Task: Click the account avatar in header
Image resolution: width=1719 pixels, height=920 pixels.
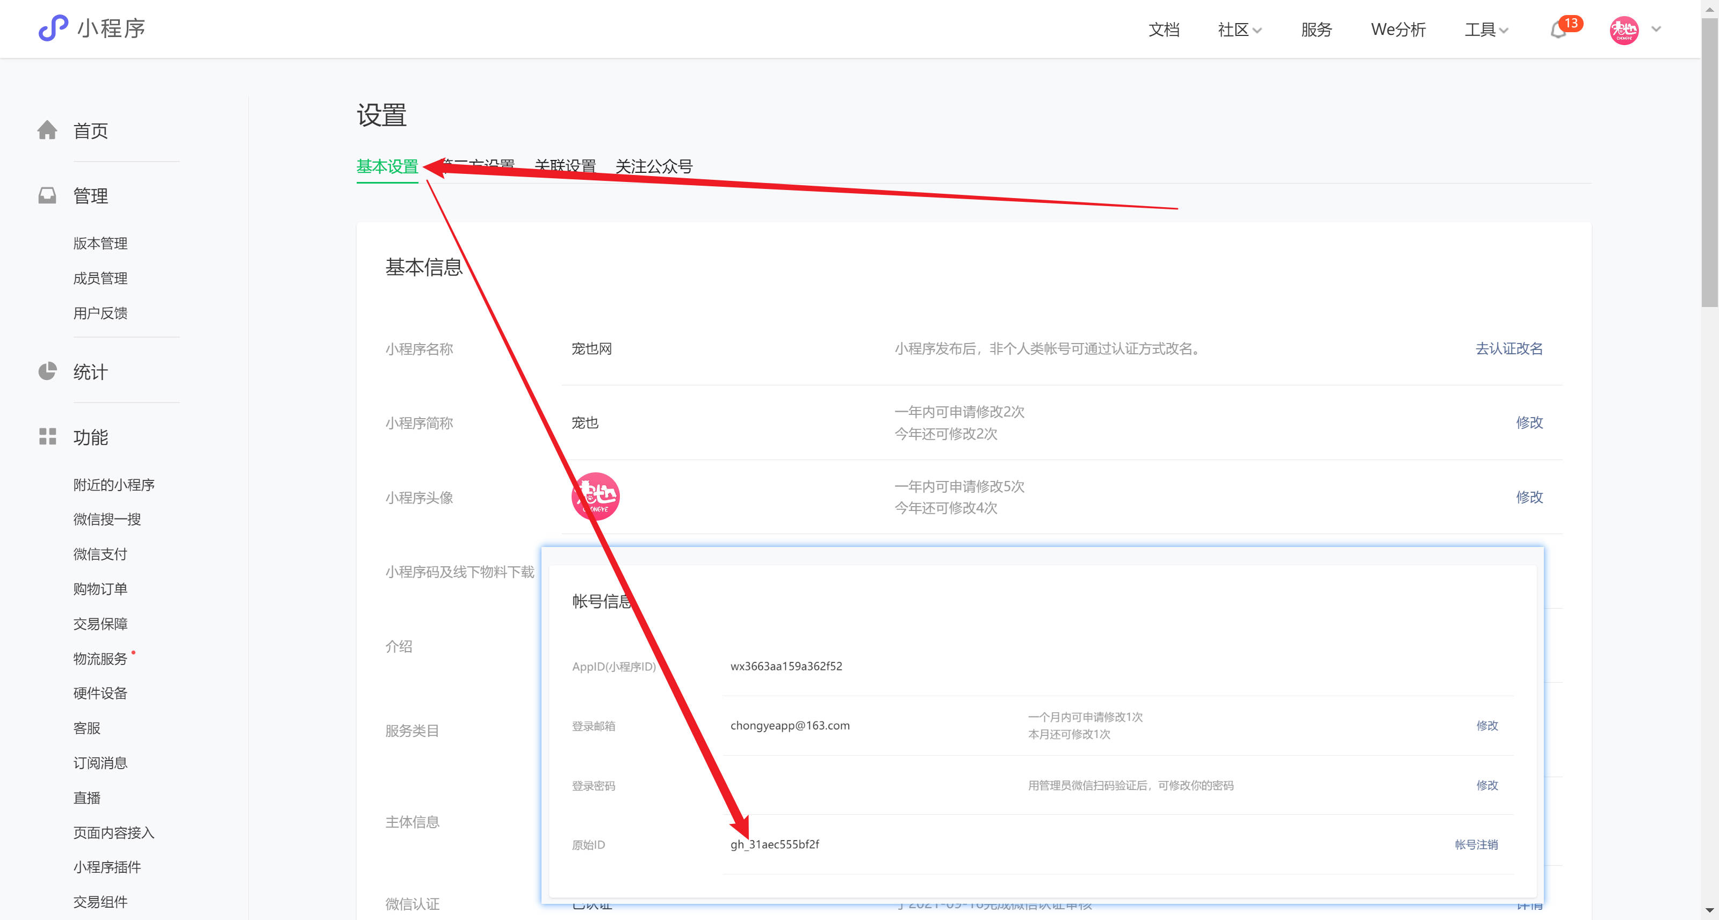Action: click(x=1623, y=30)
